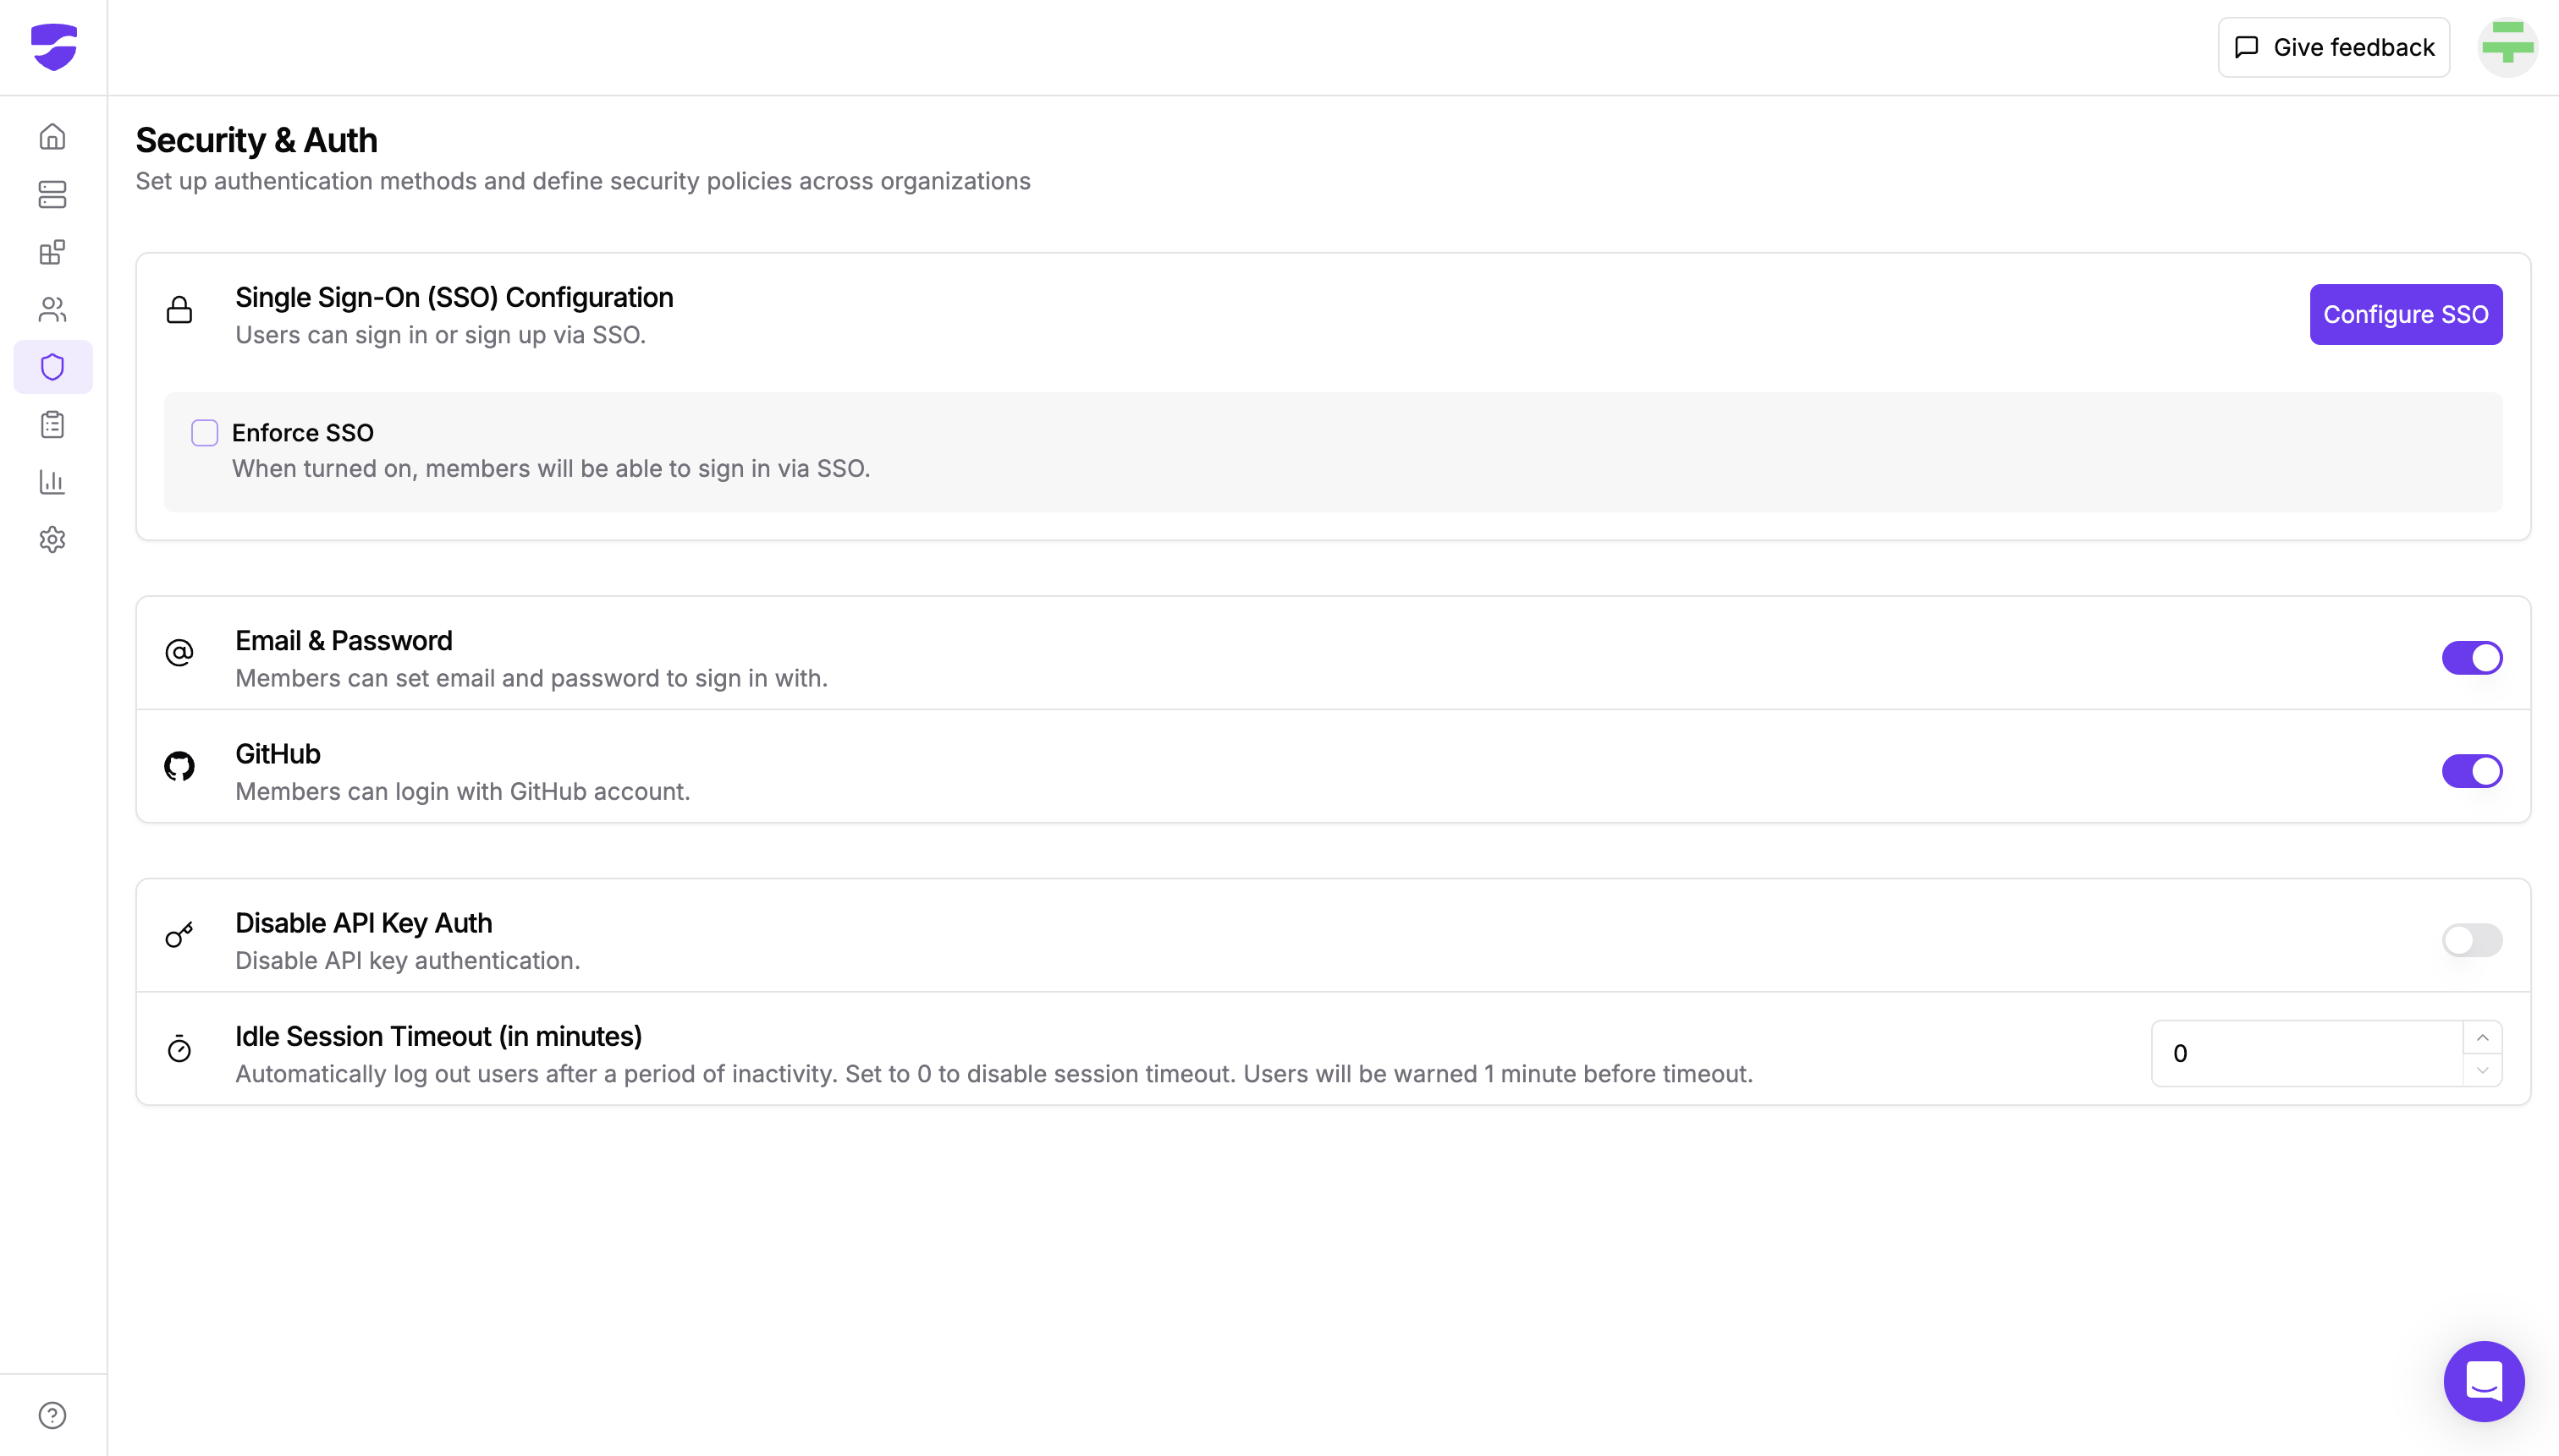Click the Give feedback button
Image resolution: width=2559 pixels, height=1456 pixels.
pyautogui.click(x=2333, y=47)
